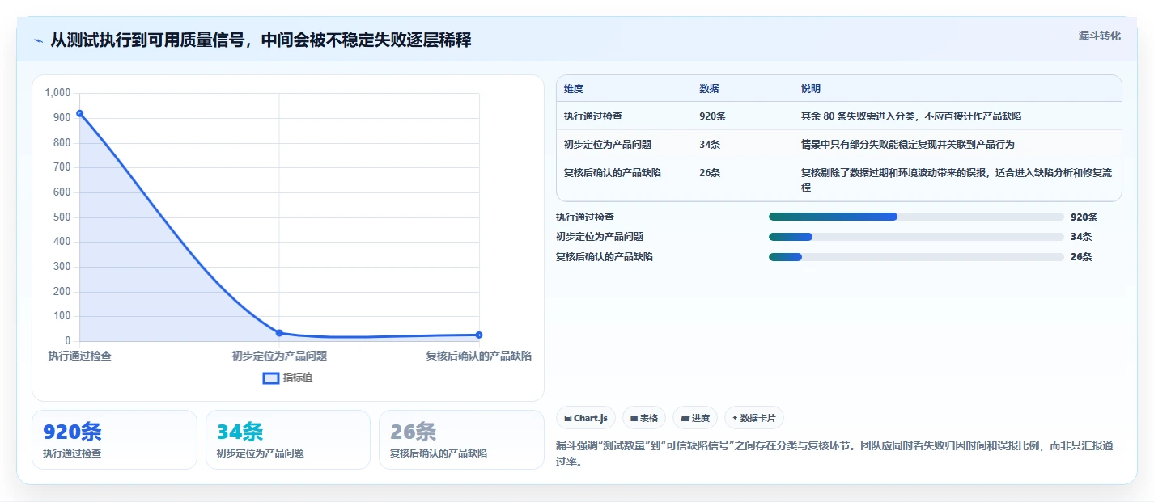Click the description starting 复核剔除了数据过期
1154x502 pixels.
coord(957,179)
